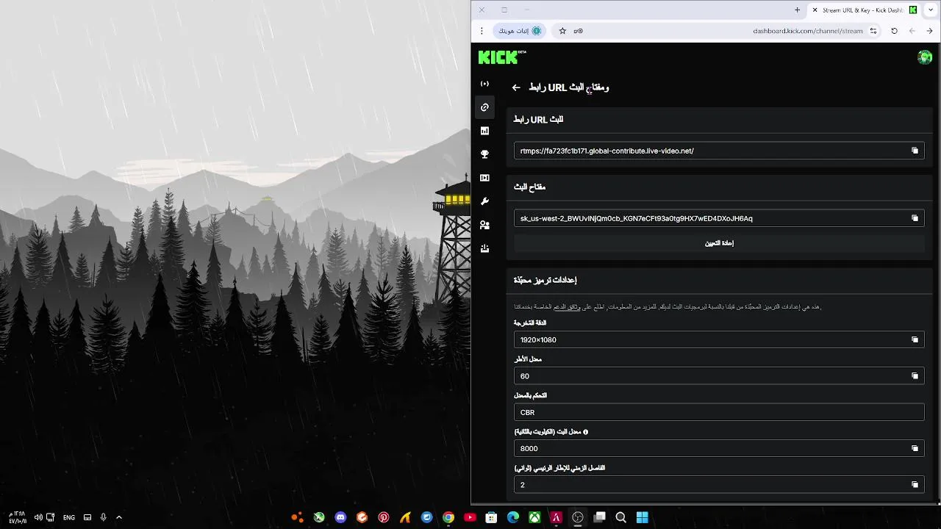Go back using the page header arrow
941x529 pixels.
pyautogui.click(x=516, y=87)
